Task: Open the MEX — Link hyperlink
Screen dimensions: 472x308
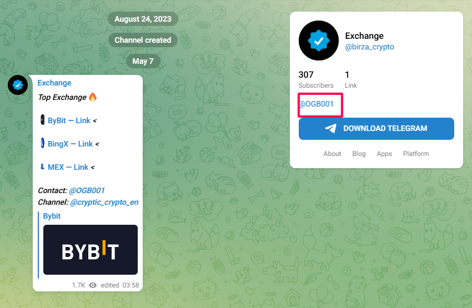Action: [x=68, y=167]
